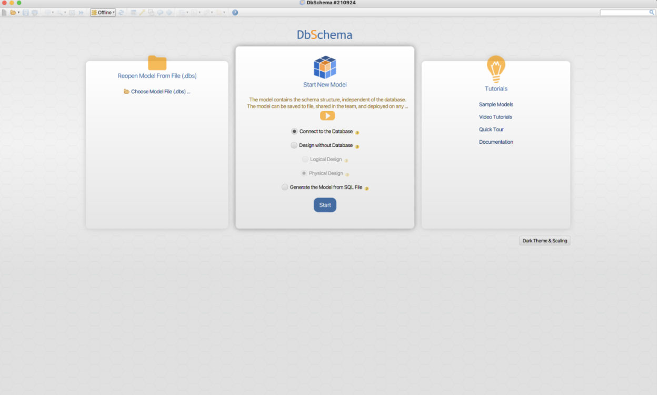Click the speech bubble callout toolbar icon
Screen dimensions: 659x395
pos(160,13)
